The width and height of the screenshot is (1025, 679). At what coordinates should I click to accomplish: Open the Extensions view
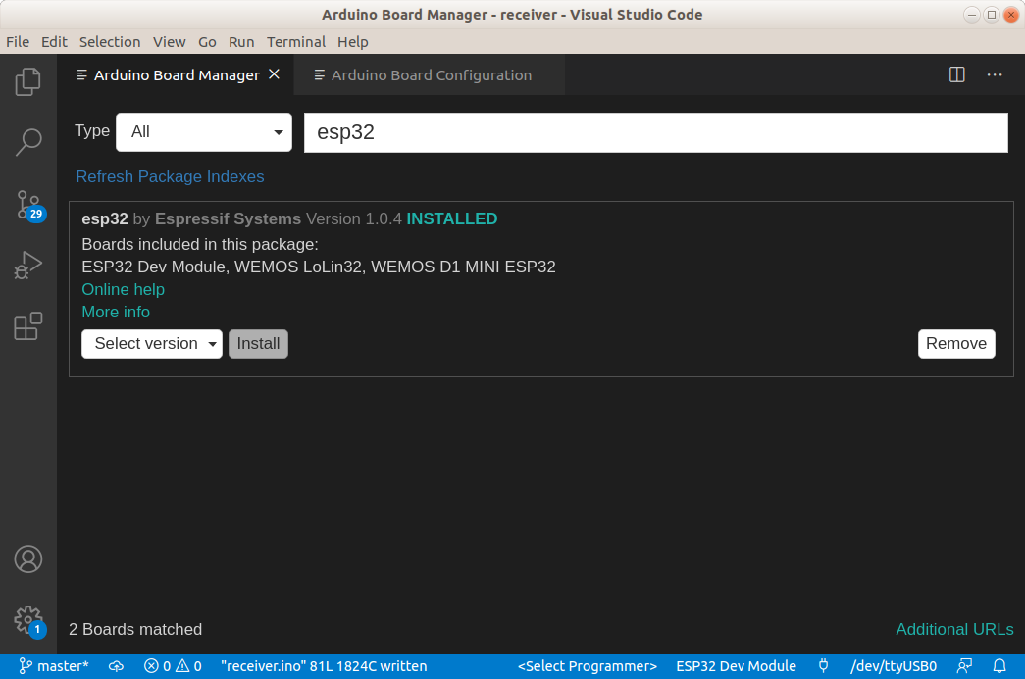(27, 326)
